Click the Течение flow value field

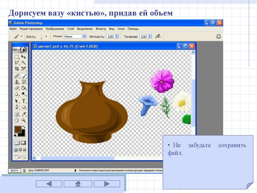pos(144,36)
